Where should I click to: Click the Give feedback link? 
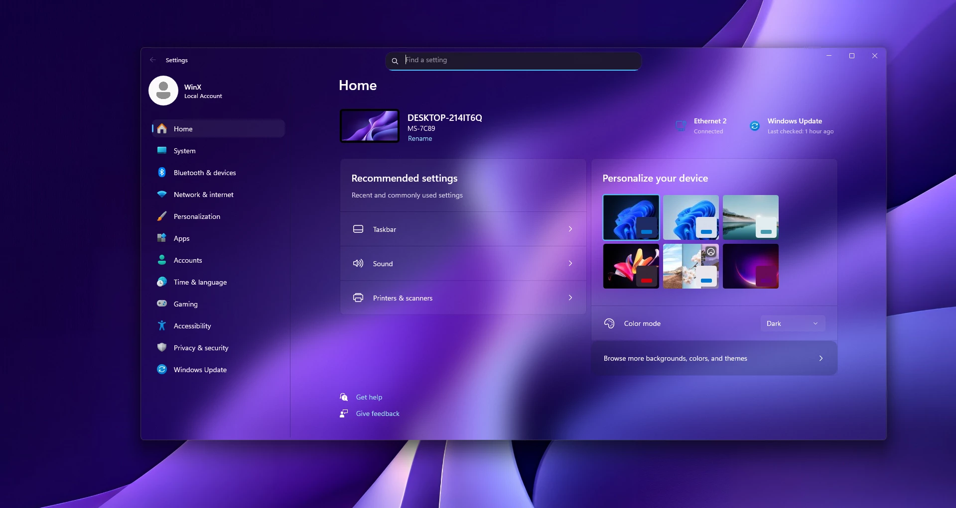378,413
